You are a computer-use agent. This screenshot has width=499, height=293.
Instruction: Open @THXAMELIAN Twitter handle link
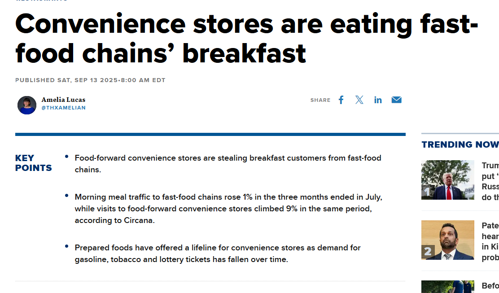(x=63, y=108)
